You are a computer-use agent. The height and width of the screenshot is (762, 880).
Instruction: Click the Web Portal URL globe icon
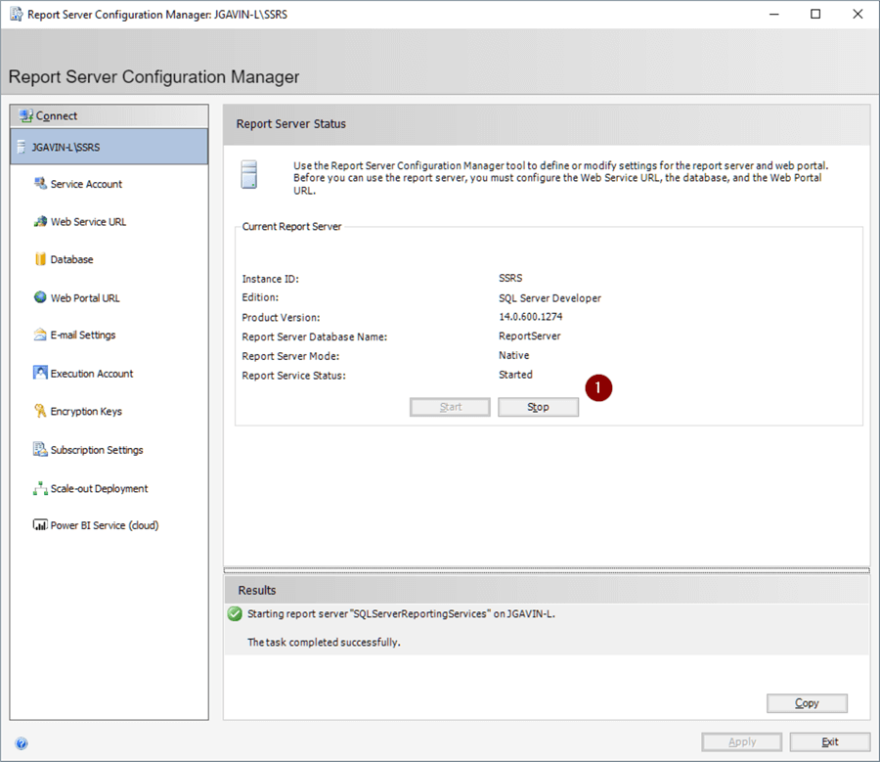(x=40, y=297)
